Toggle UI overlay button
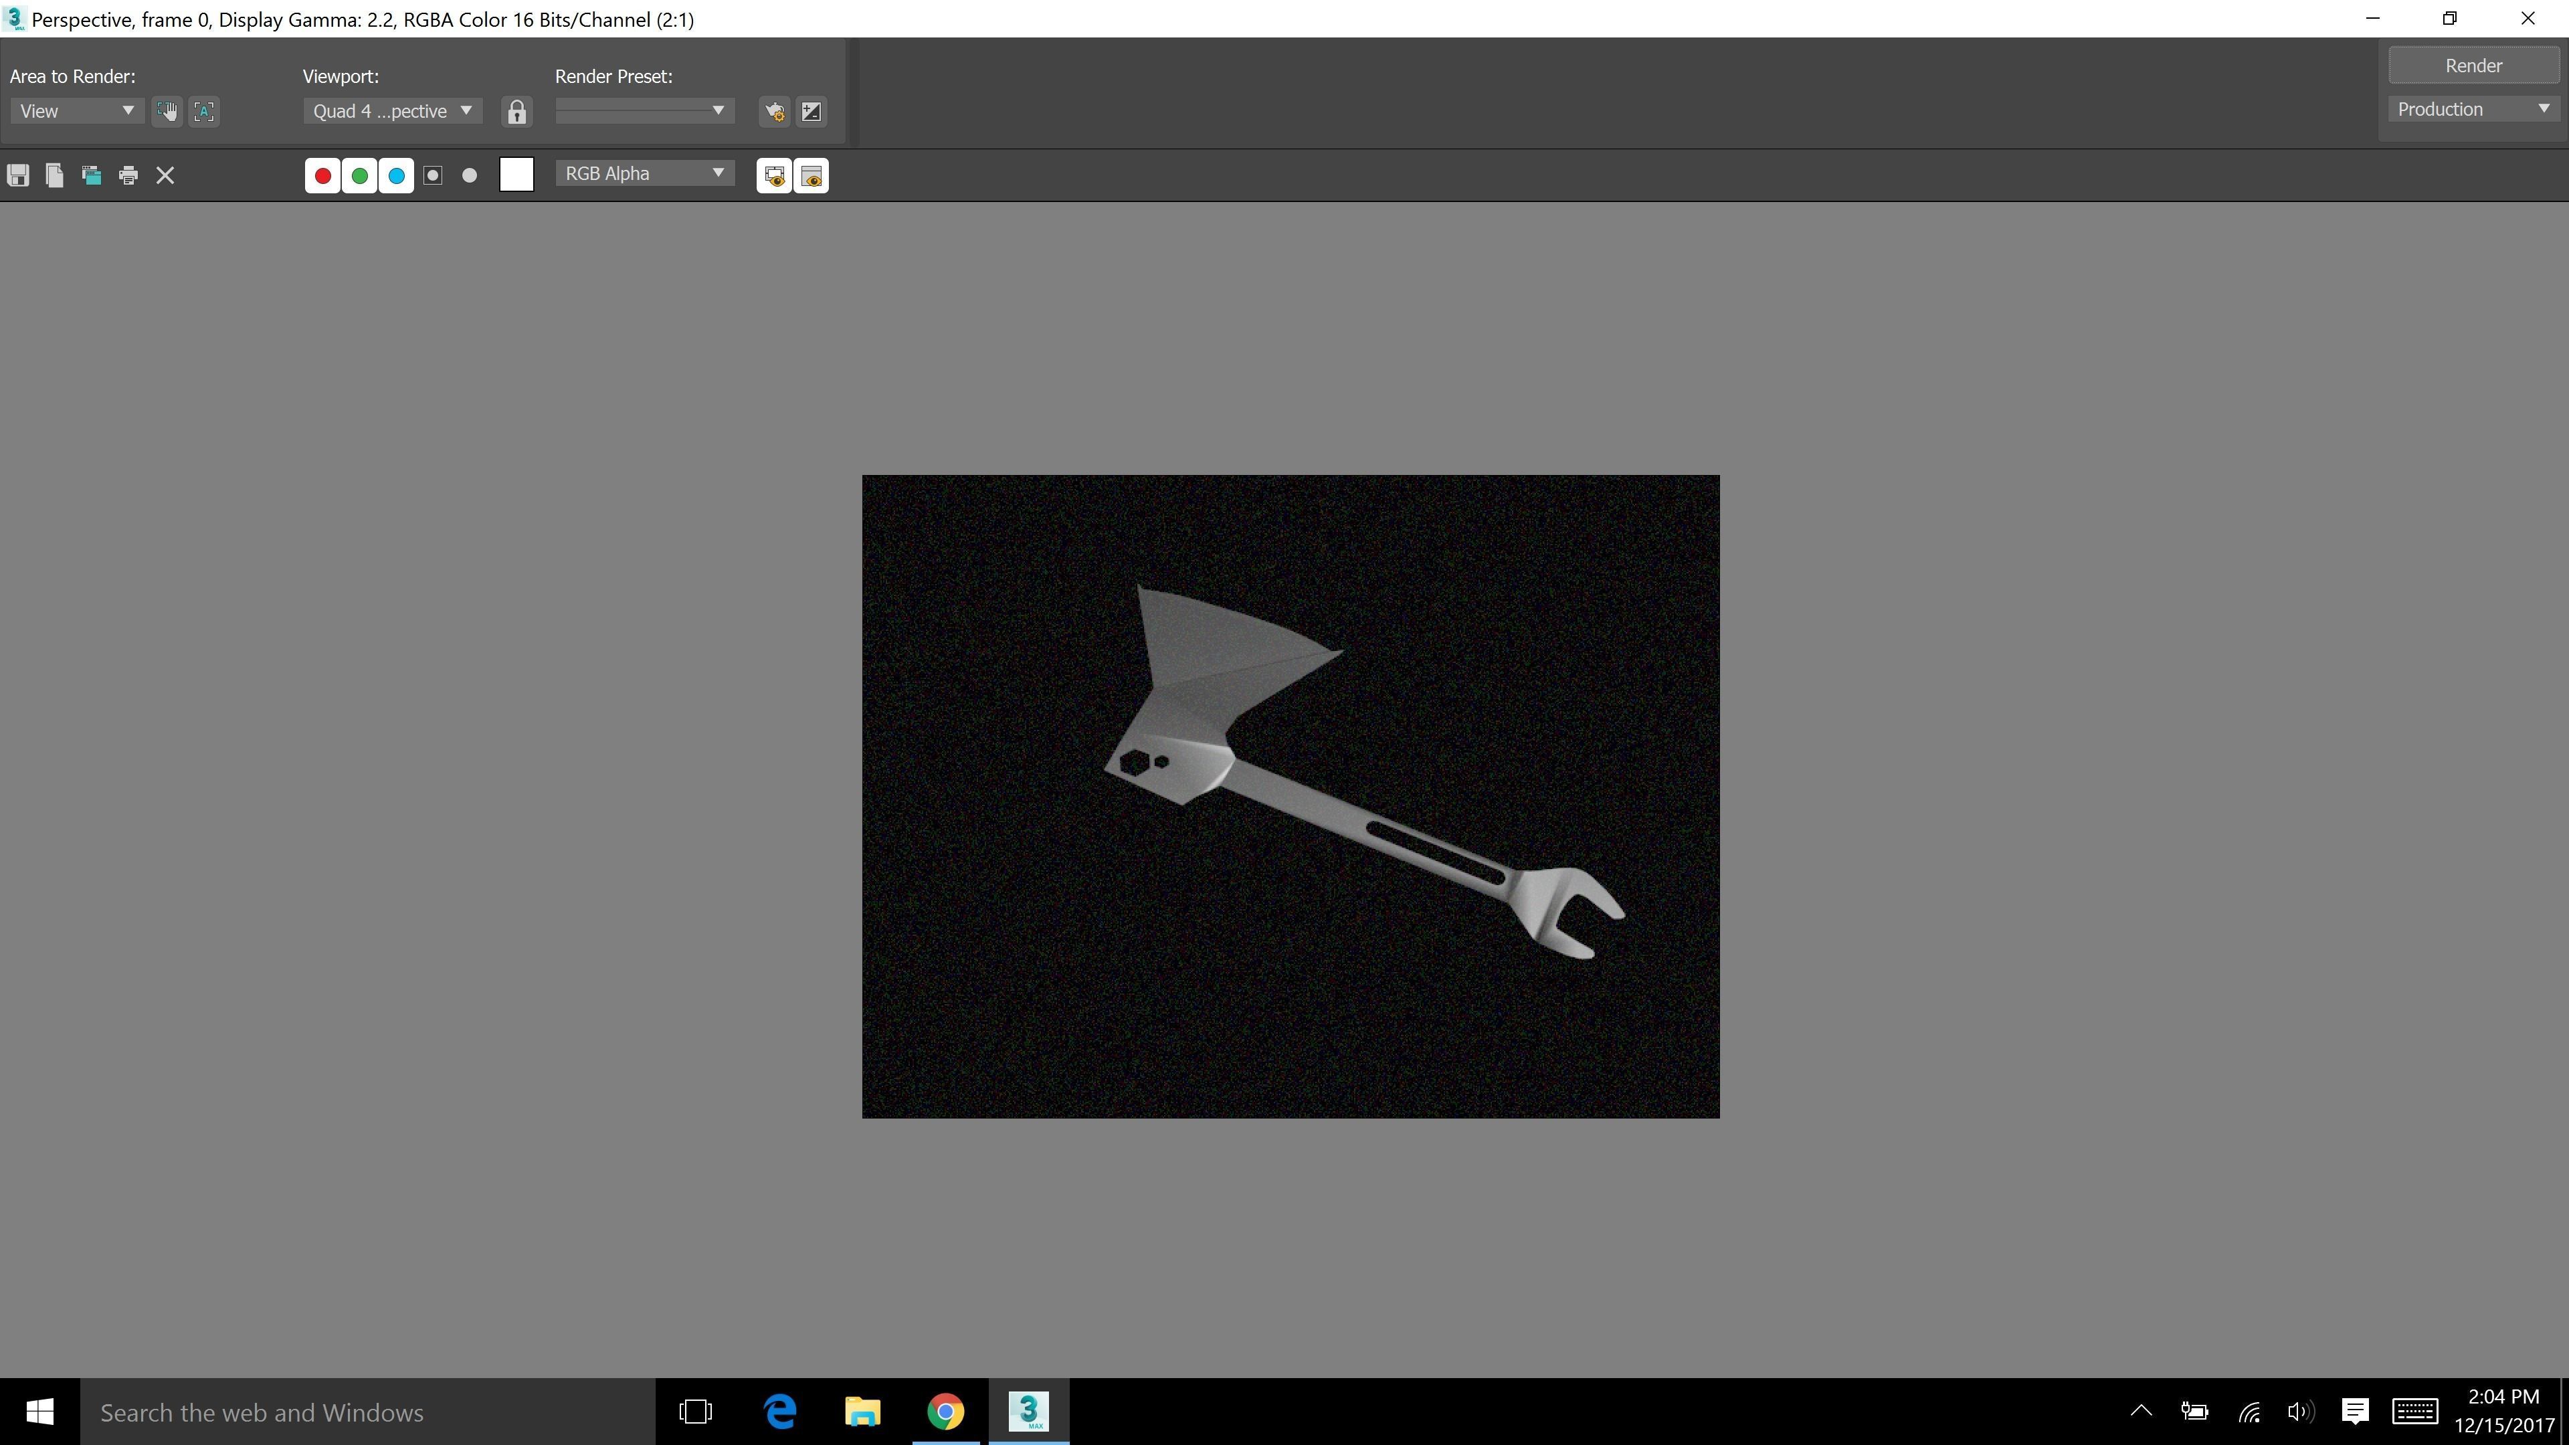The width and height of the screenshot is (2569, 1445). pos(774,175)
